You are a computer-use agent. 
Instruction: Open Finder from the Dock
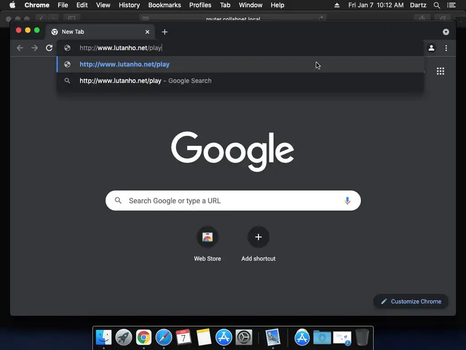click(104, 337)
